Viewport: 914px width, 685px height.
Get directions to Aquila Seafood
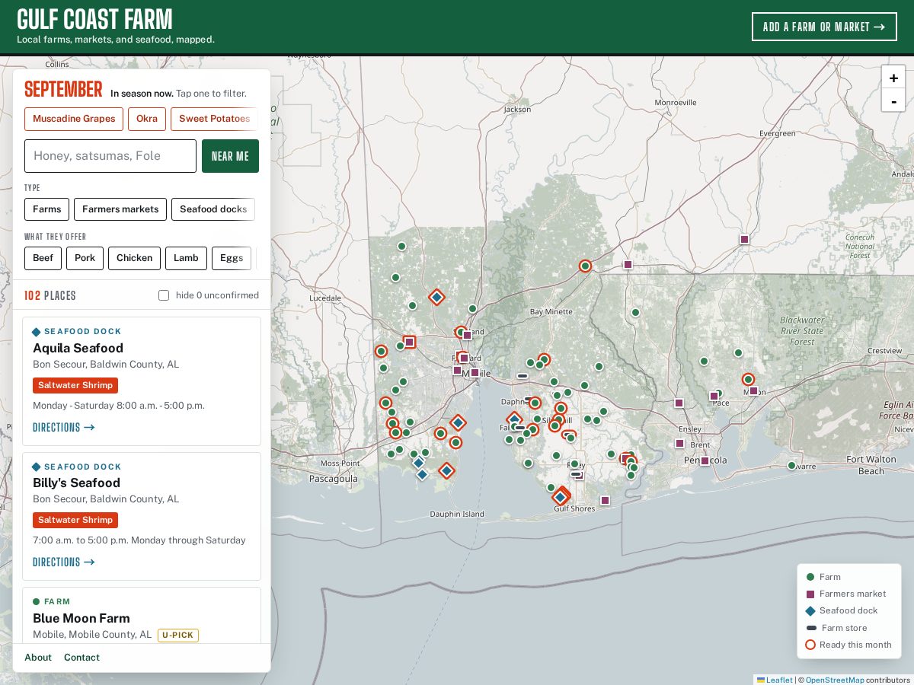pos(64,428)
